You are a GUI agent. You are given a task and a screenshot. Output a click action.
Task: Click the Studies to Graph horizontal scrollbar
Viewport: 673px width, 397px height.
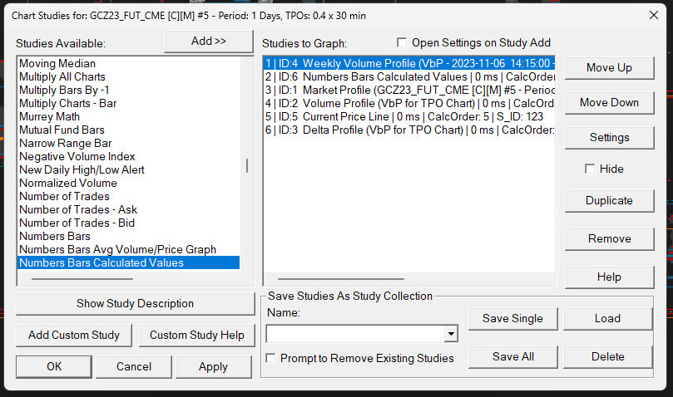coord(341,279)
